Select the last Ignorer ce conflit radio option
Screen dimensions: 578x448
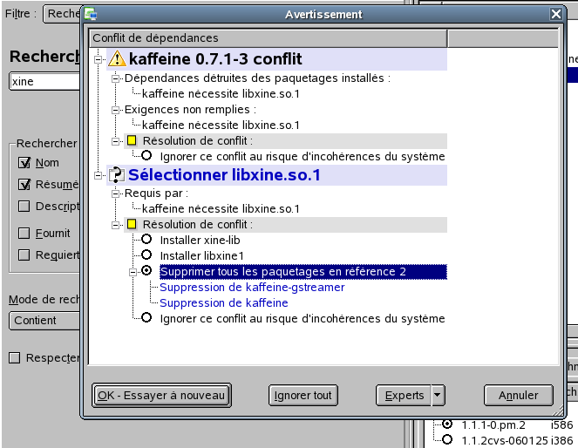pos(146,317)
